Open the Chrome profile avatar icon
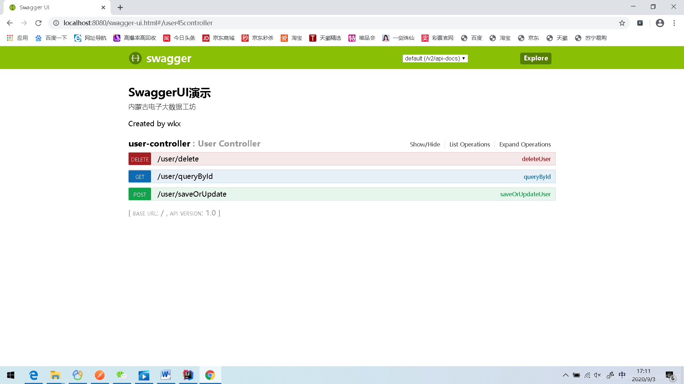The height and width of the screenshot is (384, 684). tap(660, 23)
